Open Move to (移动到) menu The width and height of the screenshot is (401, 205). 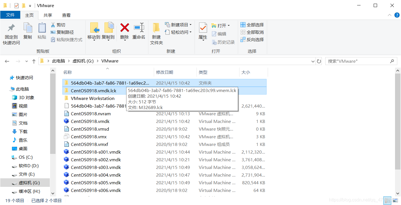point(94,31)
